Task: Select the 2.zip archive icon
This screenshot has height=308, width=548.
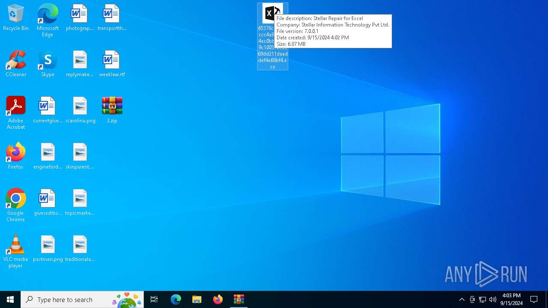Action: [112, 110]
